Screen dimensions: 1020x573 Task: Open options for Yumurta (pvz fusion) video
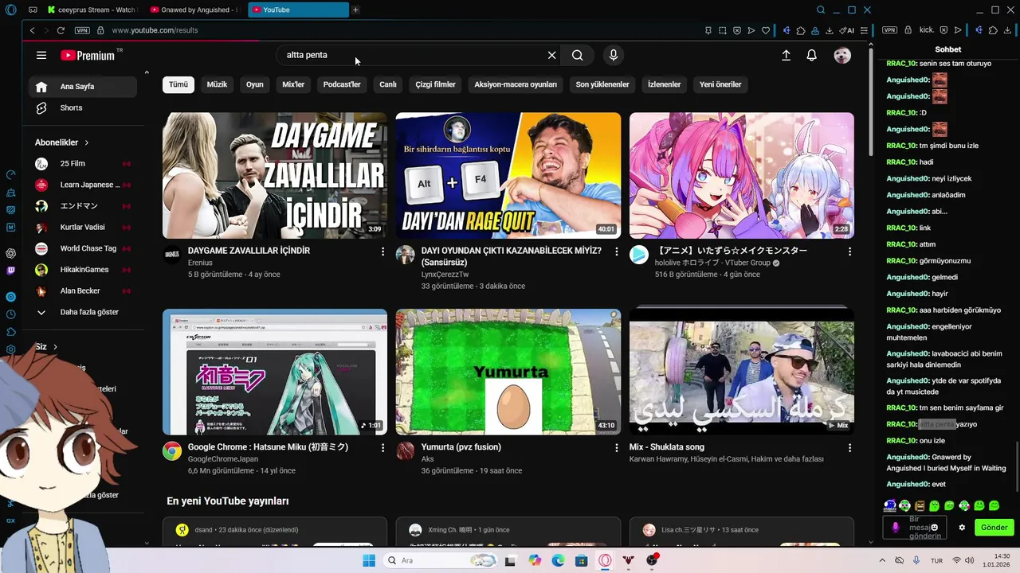coord(616,448)
